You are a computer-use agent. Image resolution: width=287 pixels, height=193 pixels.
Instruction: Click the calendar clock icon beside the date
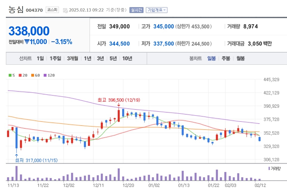click(x=65, y=10)
